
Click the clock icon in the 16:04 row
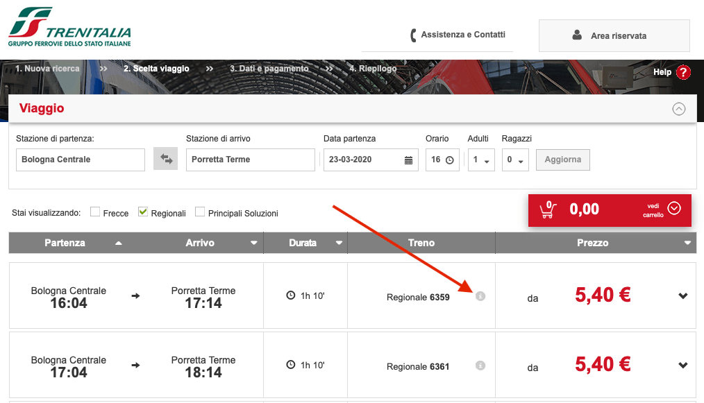291,295
